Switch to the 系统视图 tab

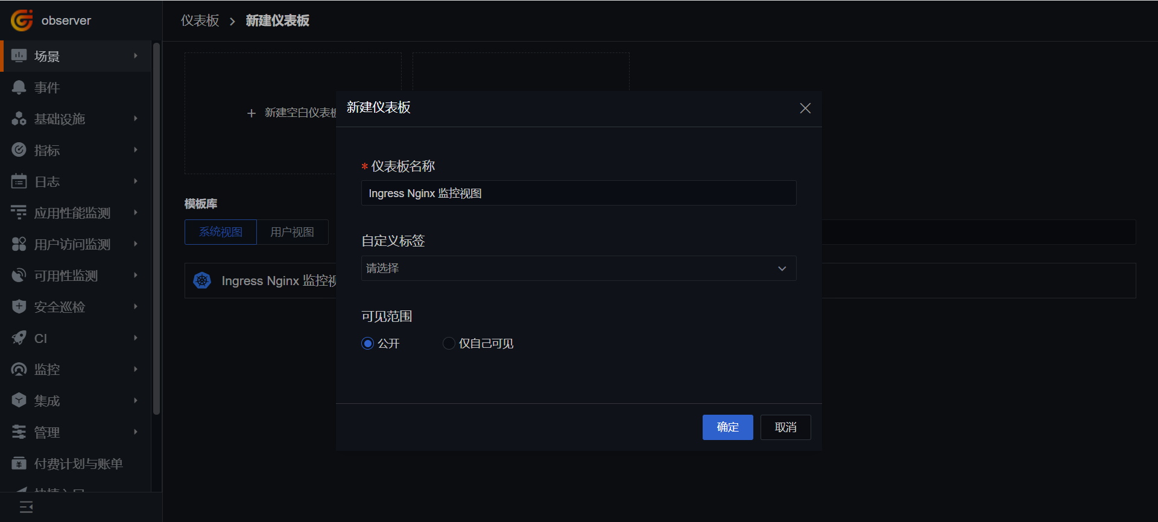tap(221, 232)
